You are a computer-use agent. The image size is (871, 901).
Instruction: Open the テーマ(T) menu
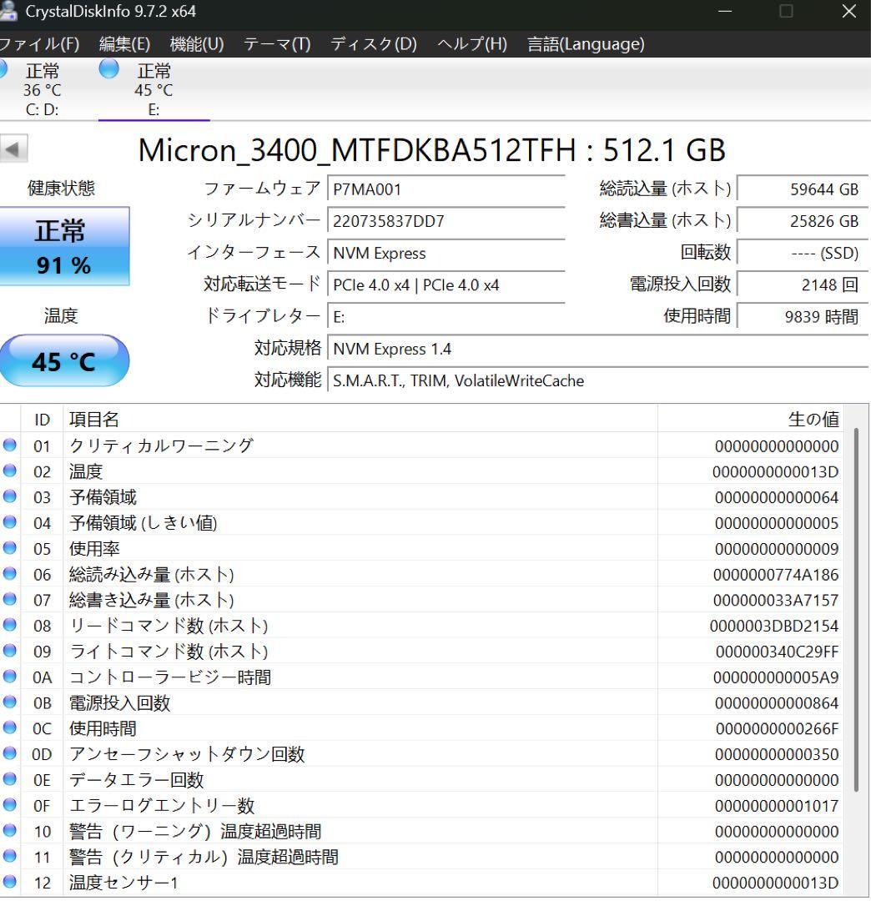(277, 43)
